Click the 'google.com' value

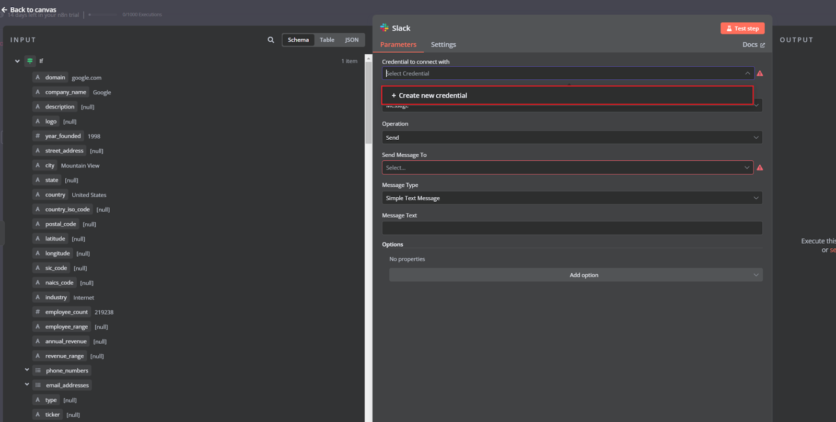pyautogui.click(x=87, y=78)
